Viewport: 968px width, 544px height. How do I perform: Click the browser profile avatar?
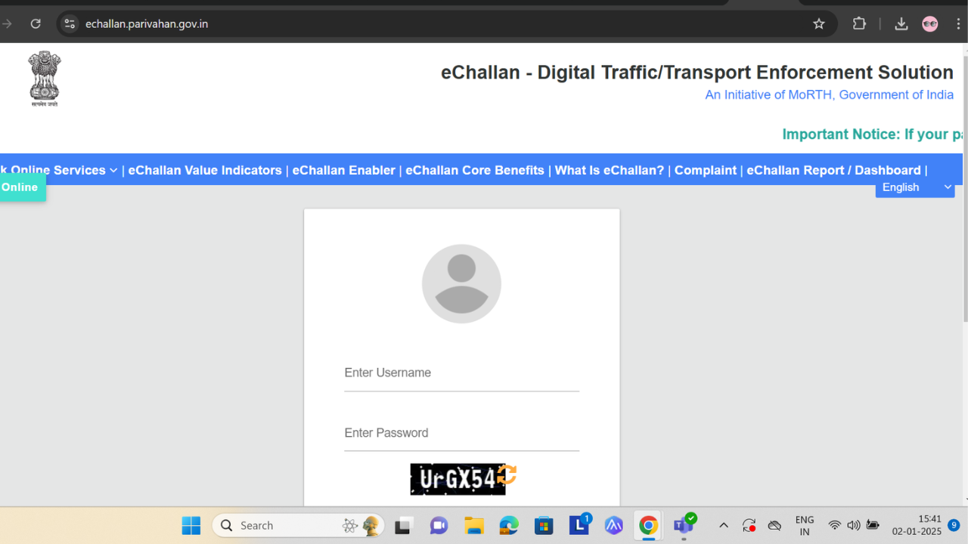[929, 23]
